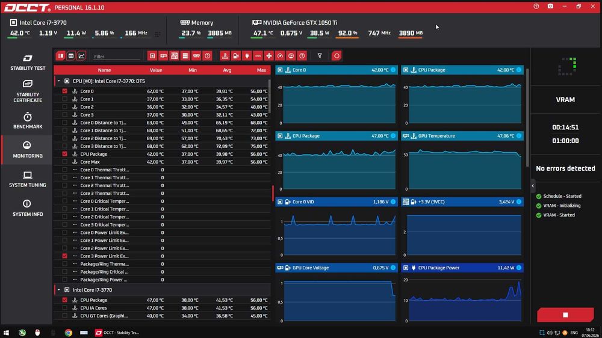Click the OCCT taskbar button
602x338 pixels.
click(117, 333)
